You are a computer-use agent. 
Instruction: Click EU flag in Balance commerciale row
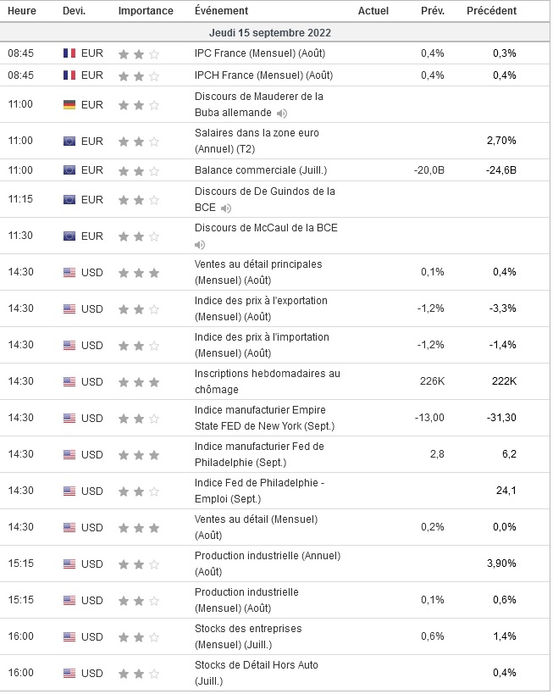[69, 170]
